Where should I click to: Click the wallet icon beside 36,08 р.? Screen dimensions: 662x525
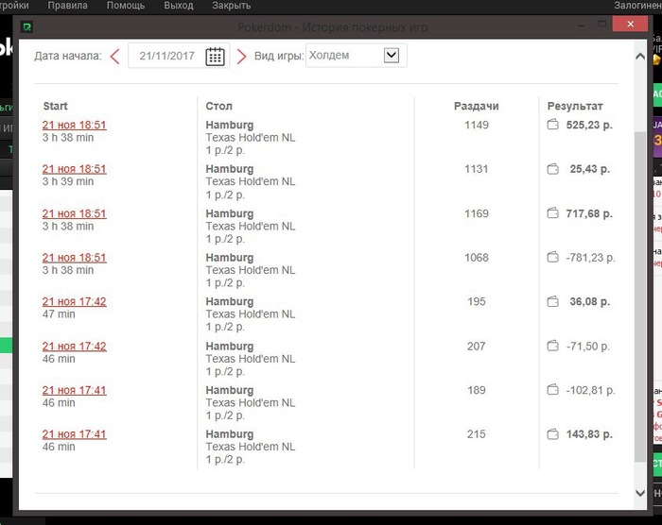[x=552, y=301]
